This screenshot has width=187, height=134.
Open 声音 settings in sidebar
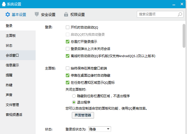[18, 95]
